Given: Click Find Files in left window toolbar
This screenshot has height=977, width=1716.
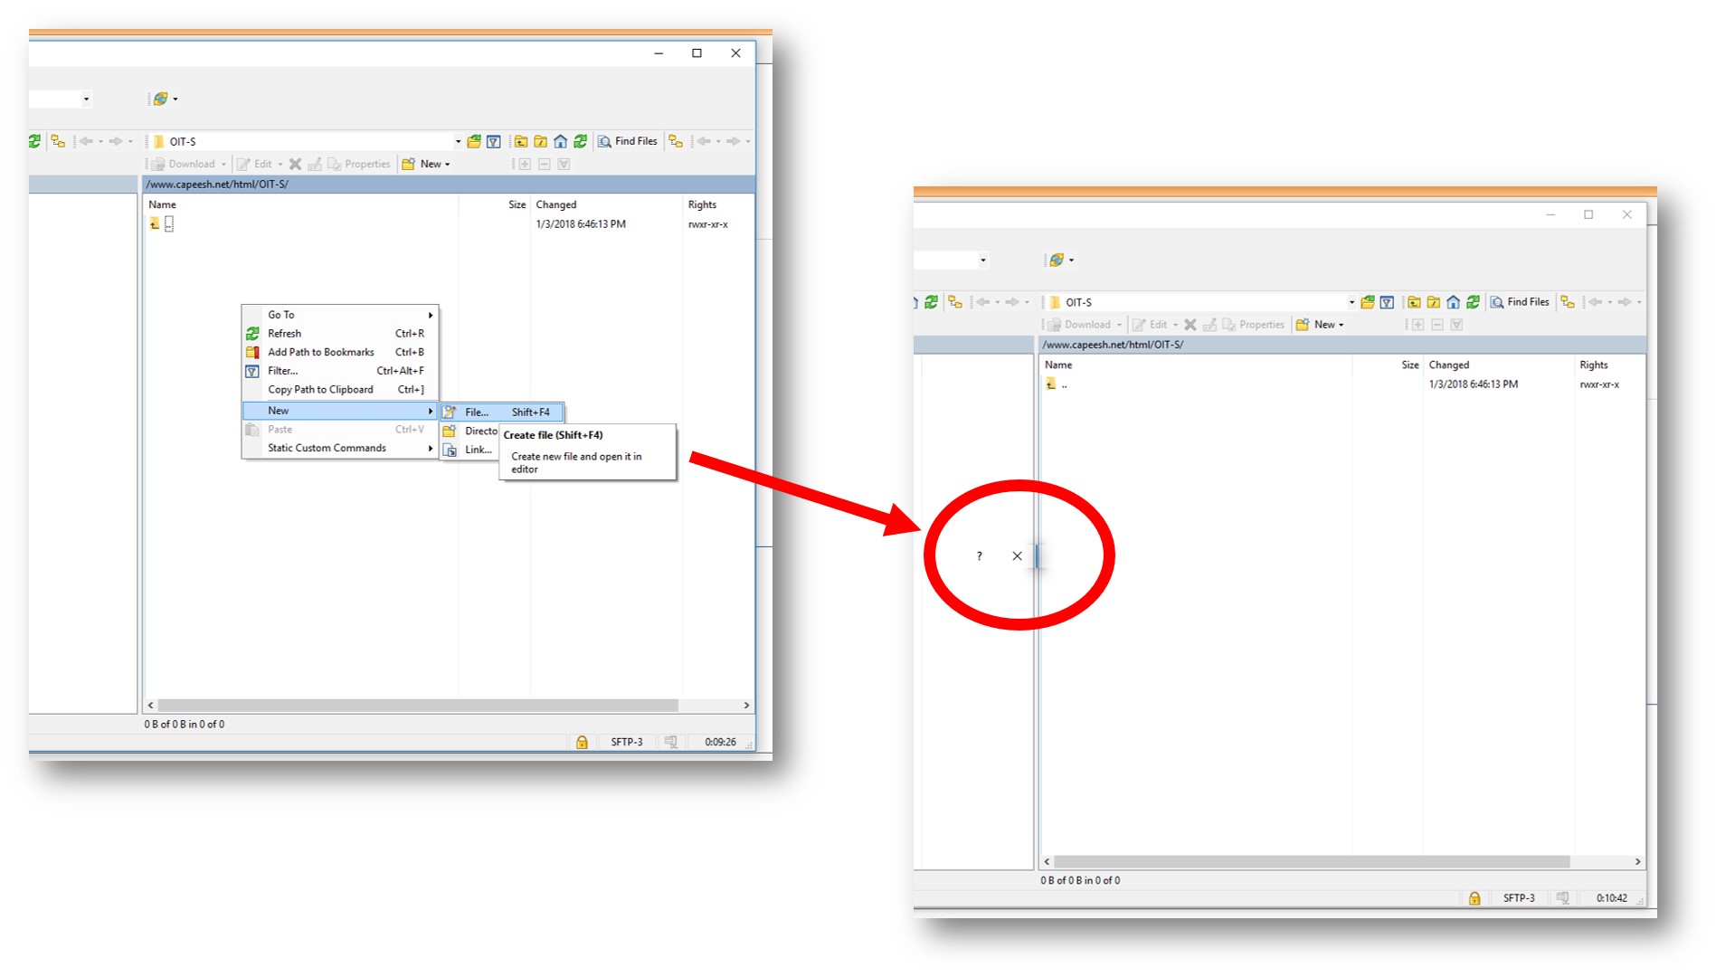Looking at the screenshot, I should pyautogui.click(x=628, y=141).
